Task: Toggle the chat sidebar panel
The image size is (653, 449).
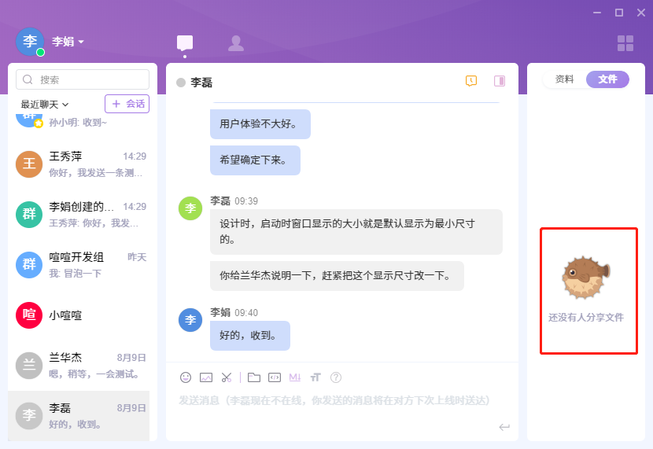Action: pos(500,81)
